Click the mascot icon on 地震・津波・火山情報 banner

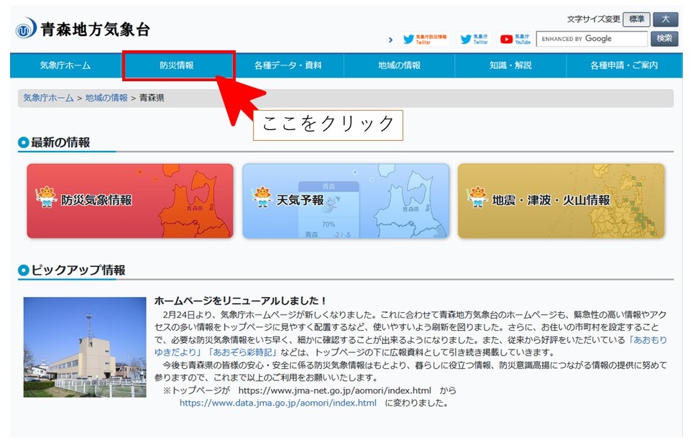(477, 197)
